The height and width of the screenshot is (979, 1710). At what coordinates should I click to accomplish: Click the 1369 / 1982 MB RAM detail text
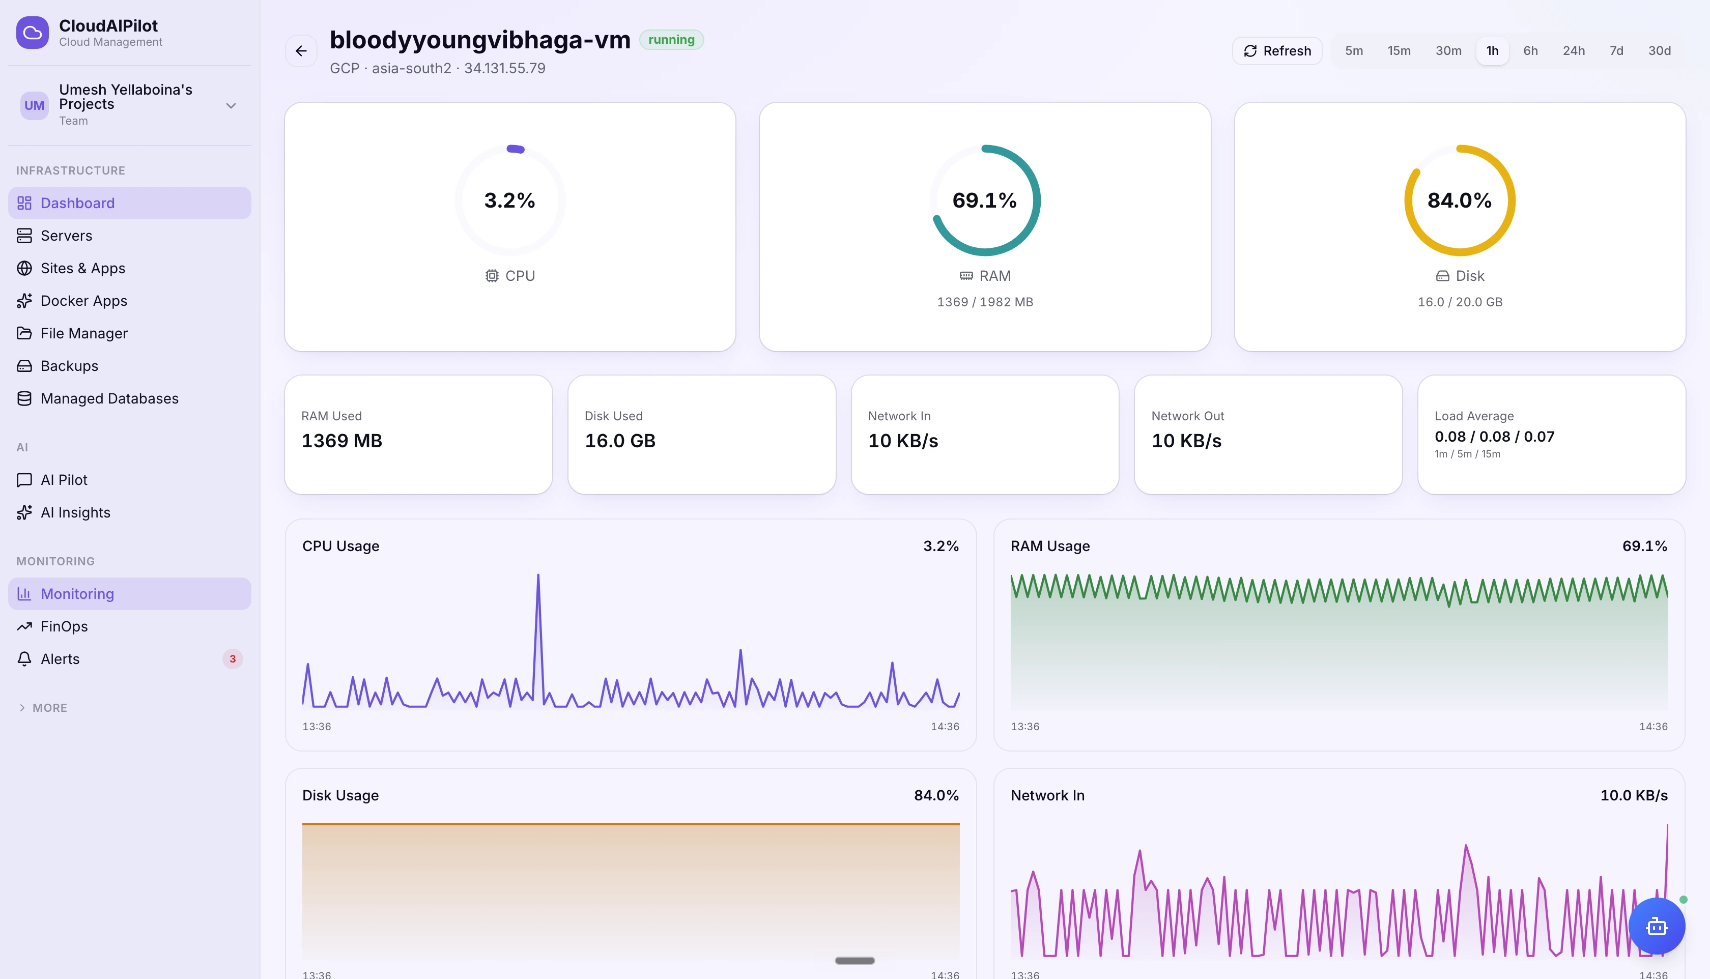[x=984, y=302]
